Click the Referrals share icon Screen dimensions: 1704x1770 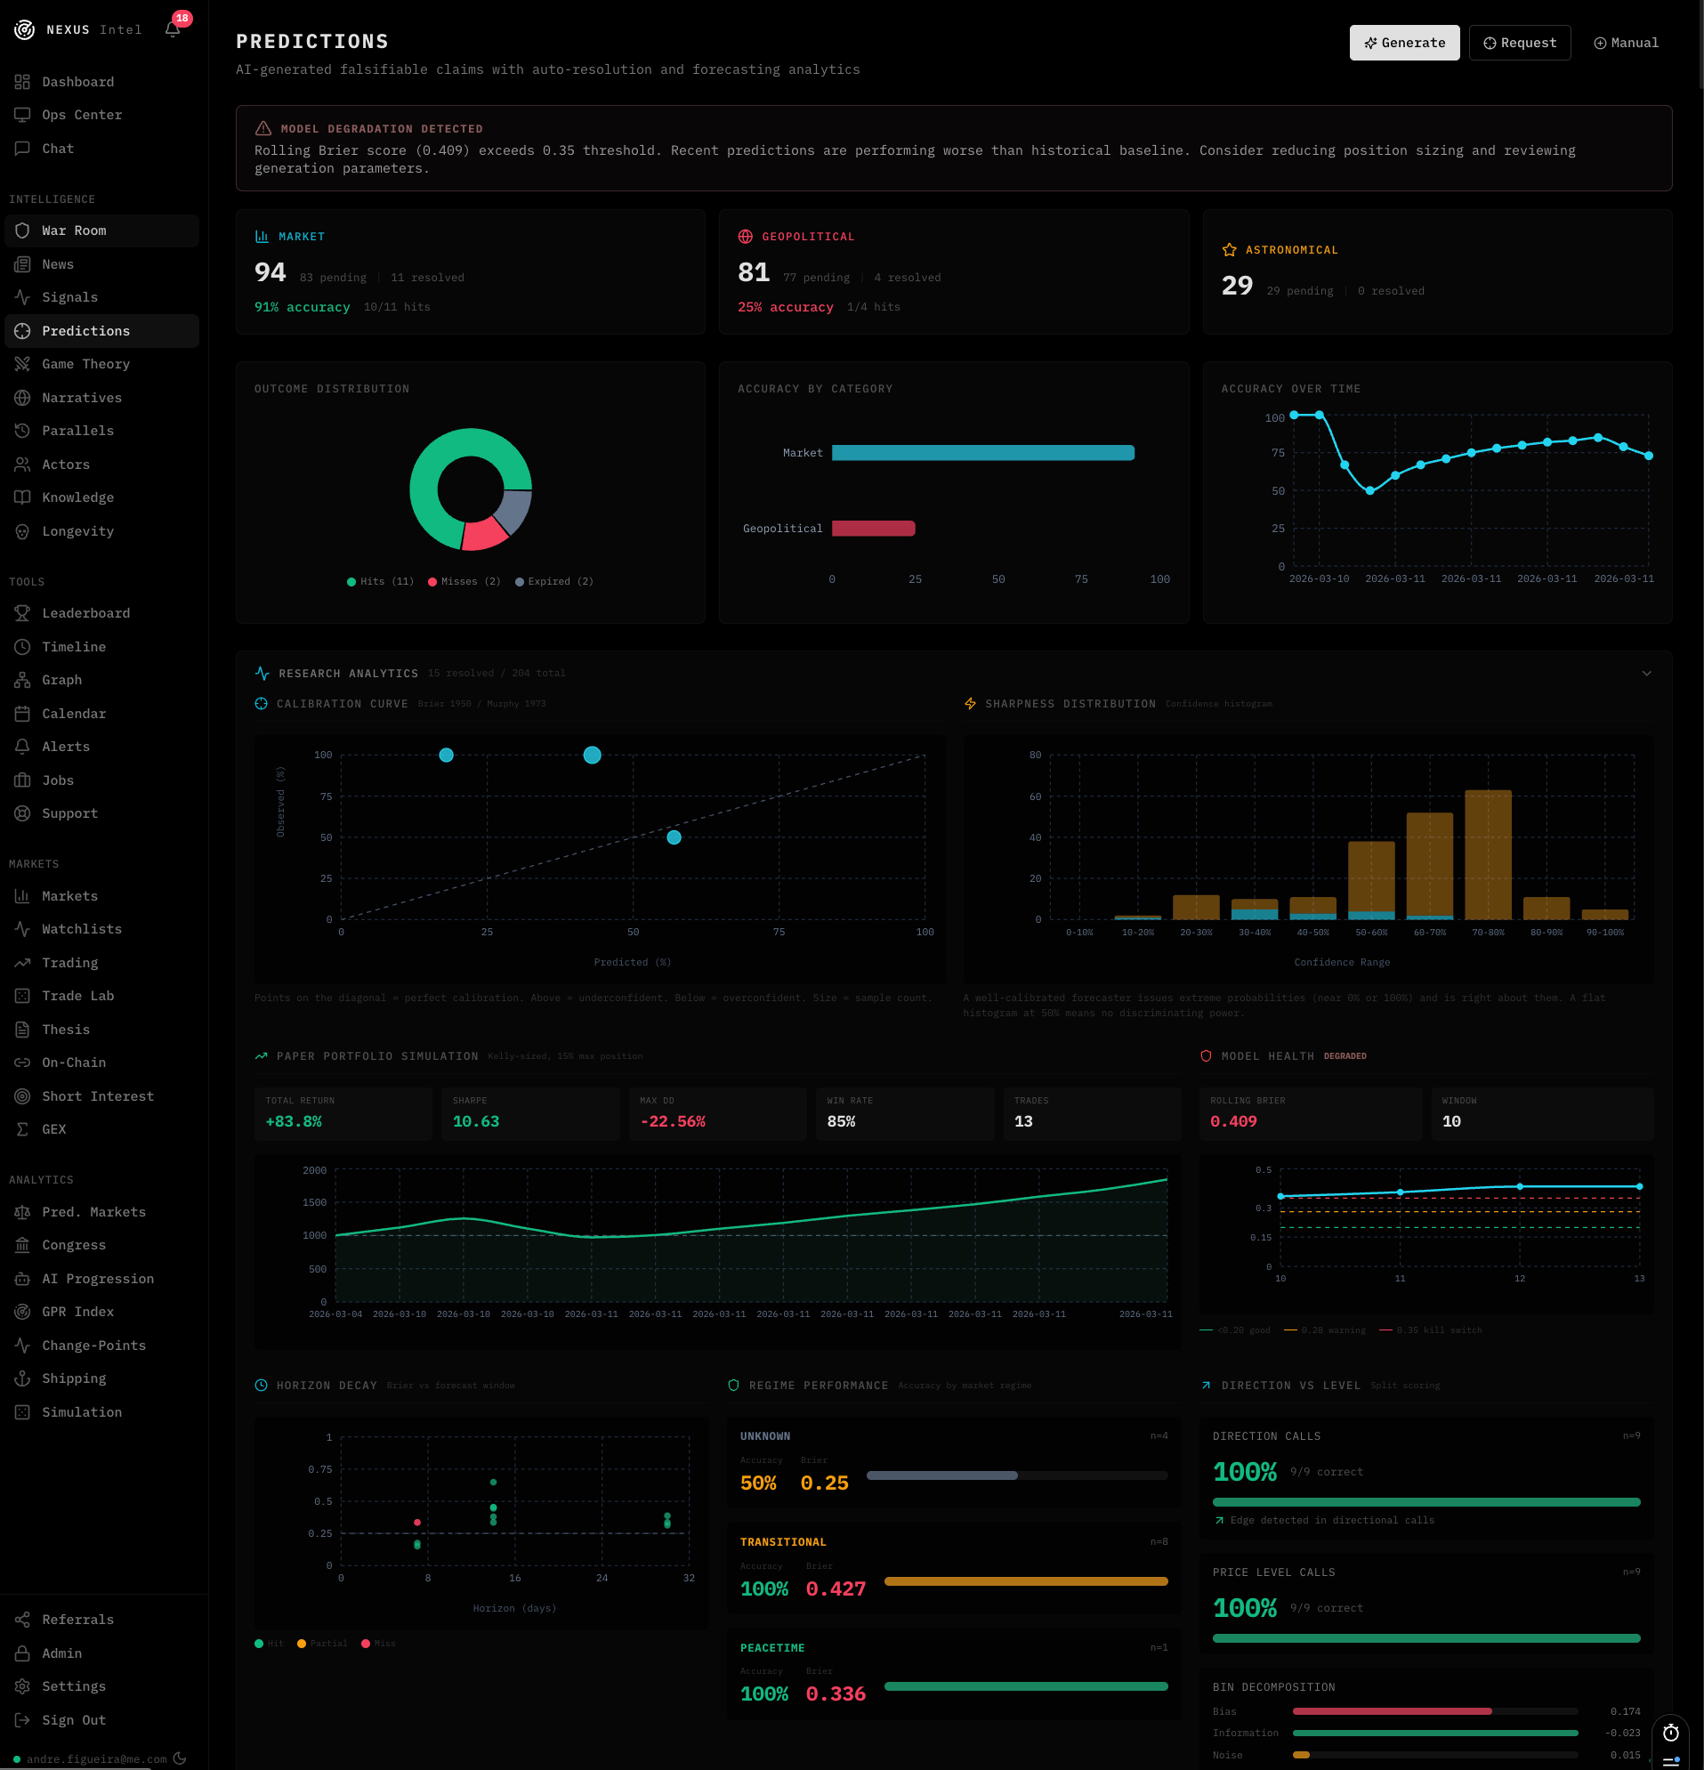(22, 1620)
